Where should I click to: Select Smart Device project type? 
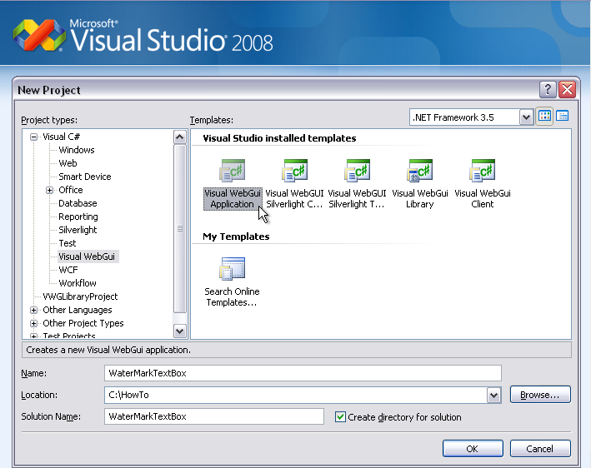point(85,177)
